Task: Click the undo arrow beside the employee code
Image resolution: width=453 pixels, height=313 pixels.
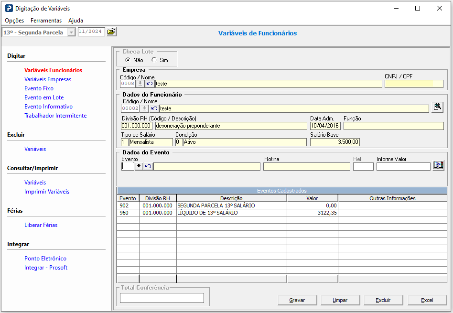Action: pyautogui.click(x=154, y=108)
